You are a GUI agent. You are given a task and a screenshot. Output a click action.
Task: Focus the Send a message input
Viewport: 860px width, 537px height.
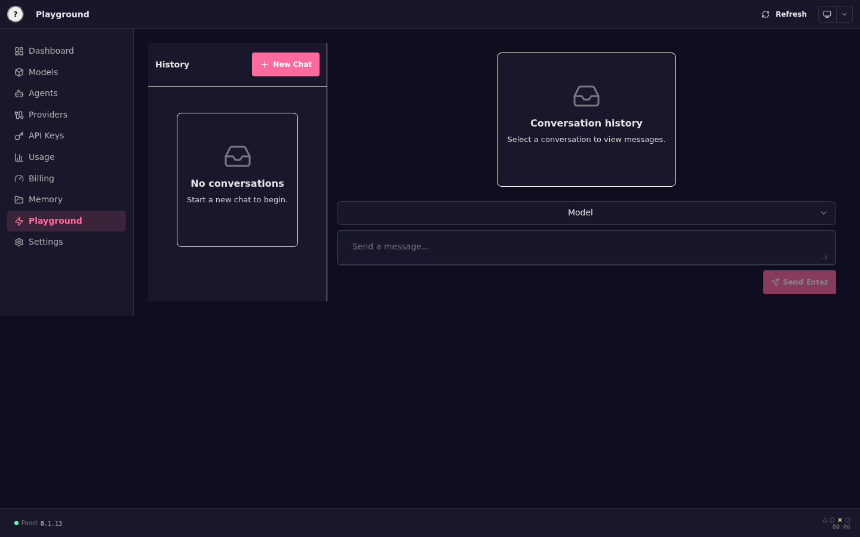[586, 248]
